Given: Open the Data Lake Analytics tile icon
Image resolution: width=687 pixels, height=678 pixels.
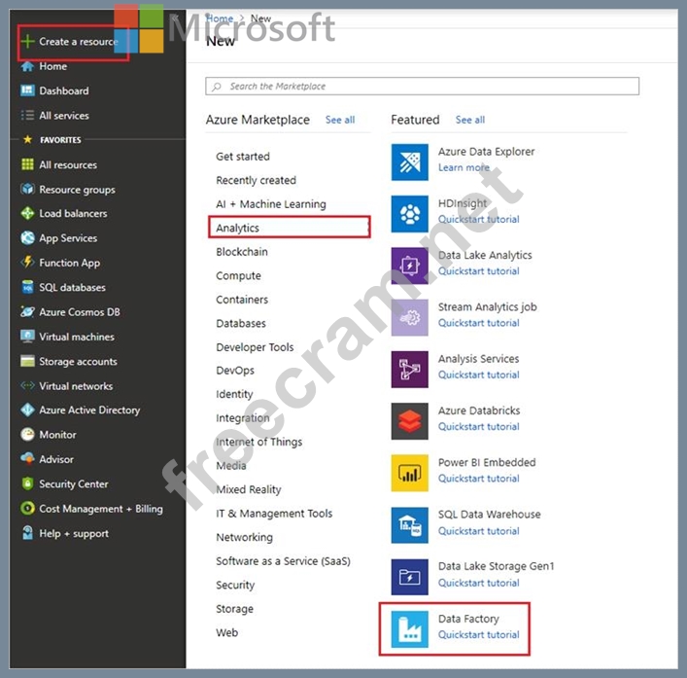Looking at the screenshot, I should (x=410, y=266).
